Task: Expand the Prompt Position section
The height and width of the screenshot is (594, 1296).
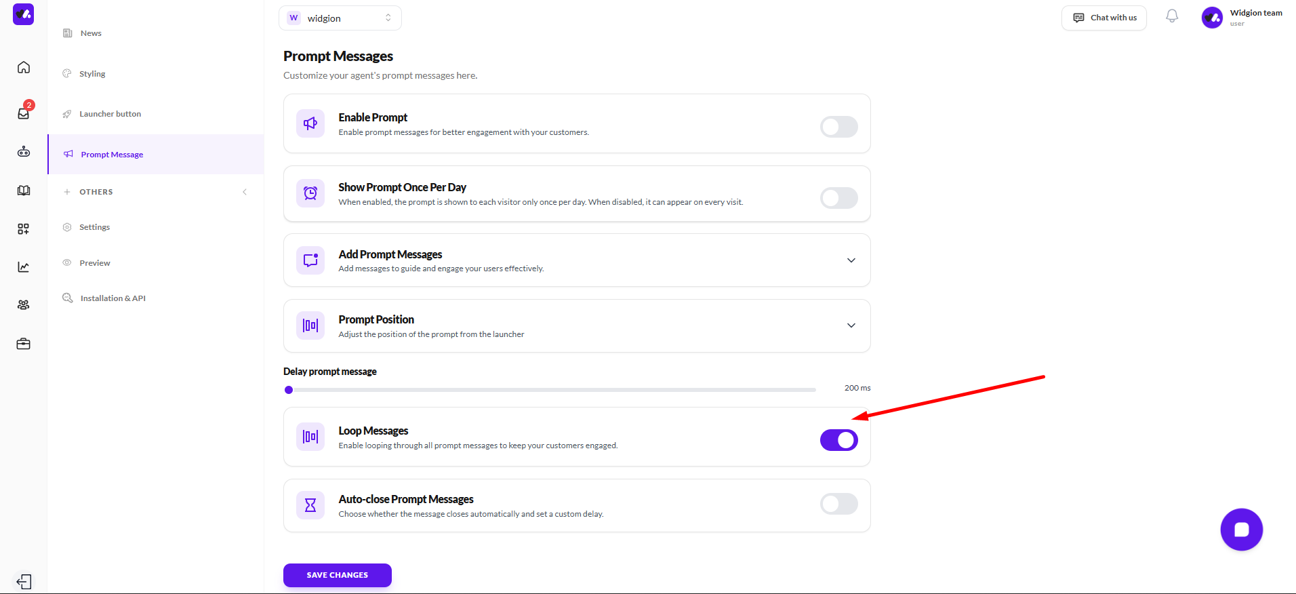Action: pos(851,325)
